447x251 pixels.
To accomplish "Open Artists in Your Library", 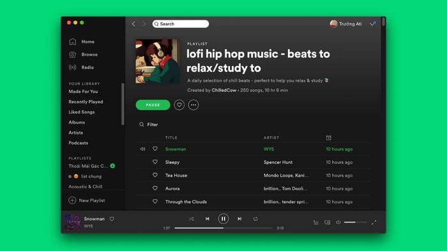I will (76, 133).
